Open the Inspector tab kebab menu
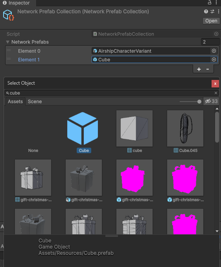 (x=216, y=2)
